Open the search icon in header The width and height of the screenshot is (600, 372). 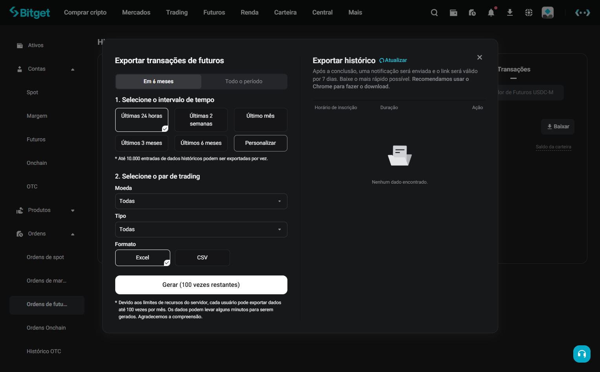pyautogui.click(x=434, y=13)
